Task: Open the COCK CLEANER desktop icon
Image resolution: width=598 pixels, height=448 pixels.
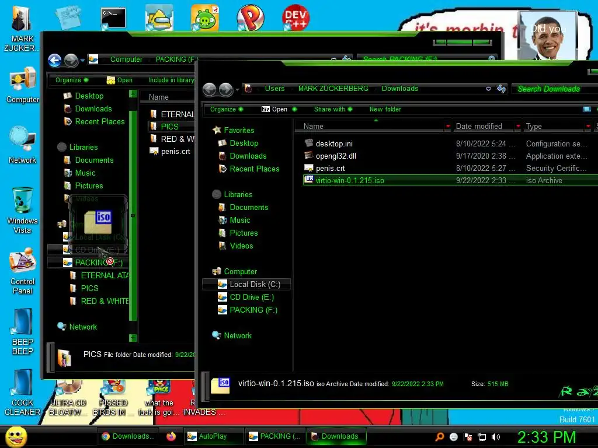Action: pyautogui.click(x=22, y=393)
